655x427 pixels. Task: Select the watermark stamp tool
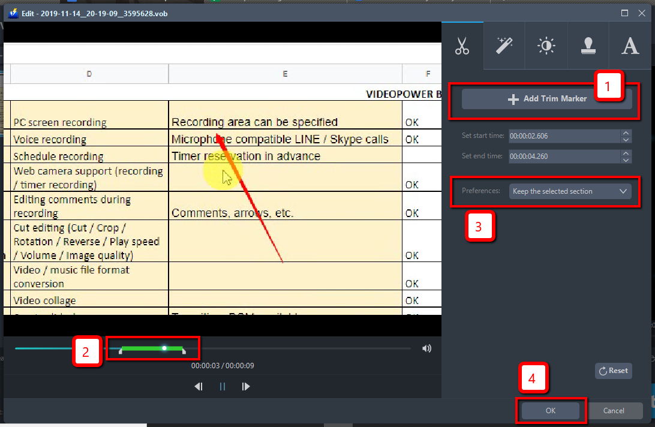click(x=588, y=45)
